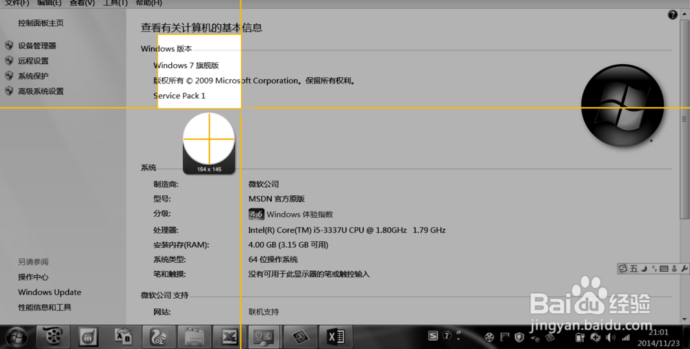
Task: Open 控制面板主页
Action: point(41,23)
